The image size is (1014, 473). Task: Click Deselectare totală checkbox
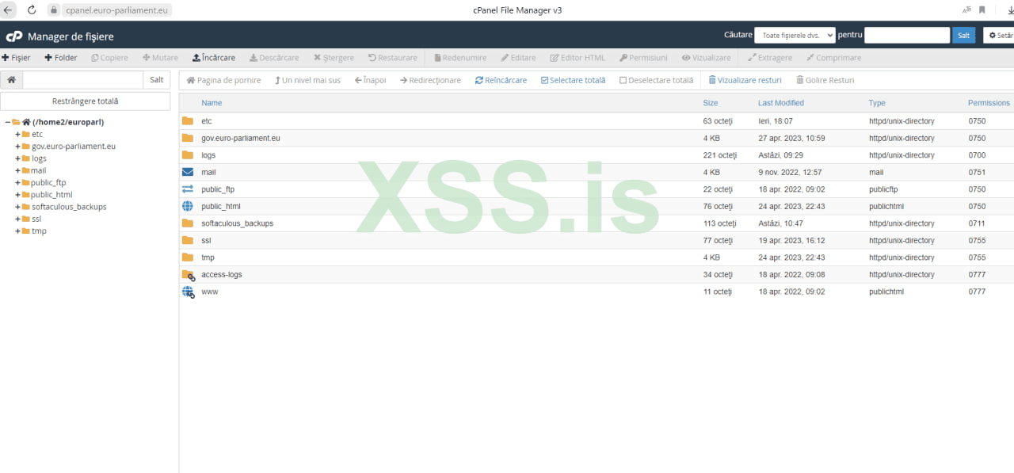pyautogui.click(x=656, y=80)
